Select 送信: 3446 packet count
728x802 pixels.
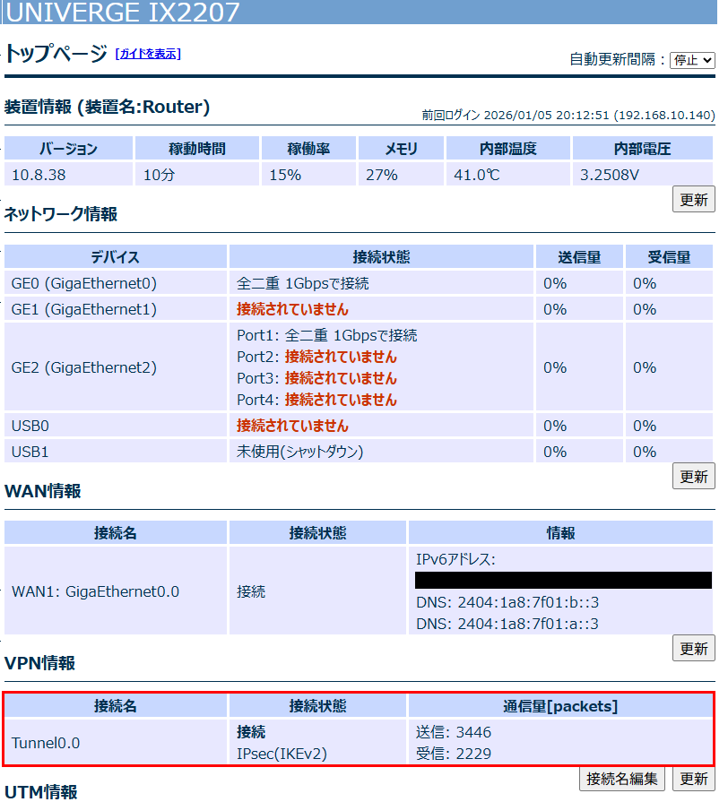pyautogui.click(x=454, y=732)
